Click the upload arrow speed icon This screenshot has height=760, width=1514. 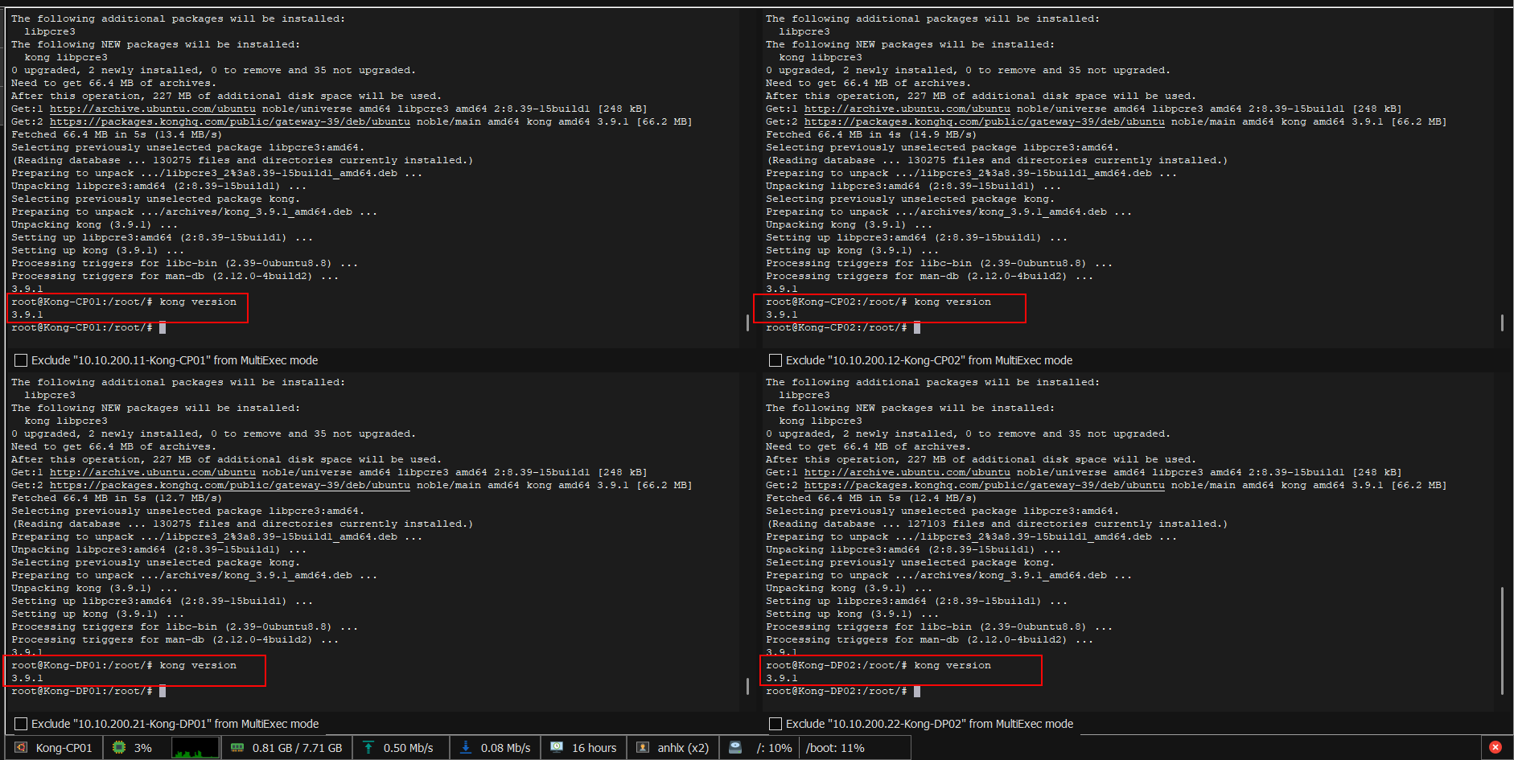(x=368, y=748)
